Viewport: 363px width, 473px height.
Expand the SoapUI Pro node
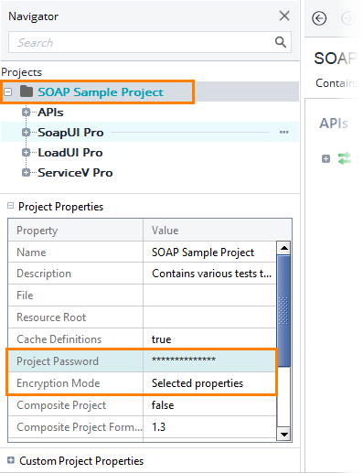point(27,133)
